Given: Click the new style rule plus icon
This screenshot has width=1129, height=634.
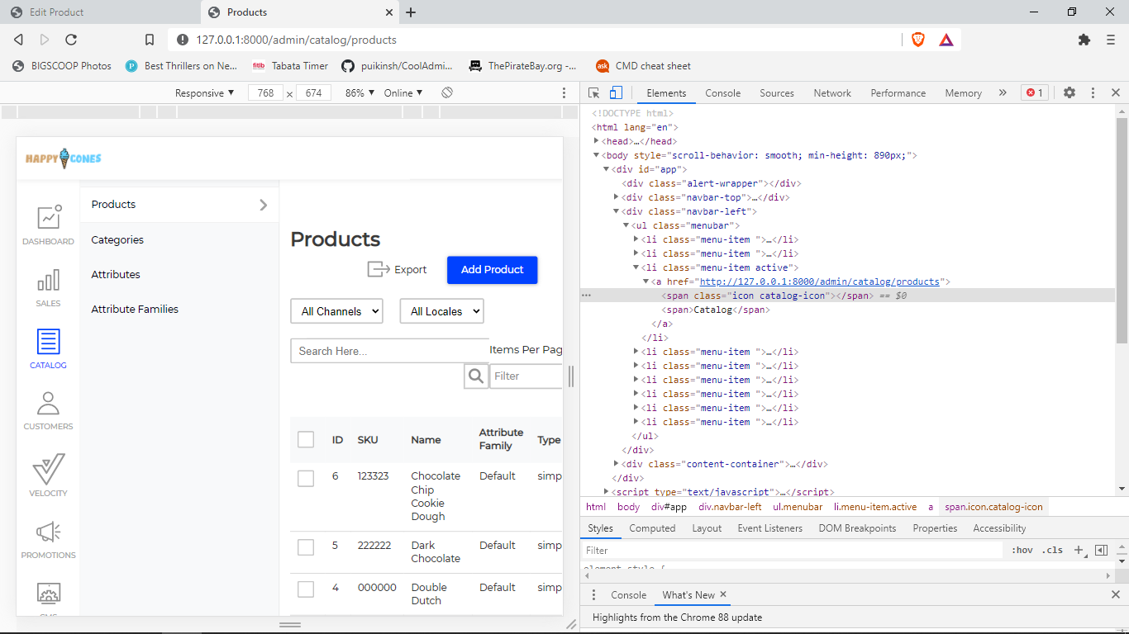Looking at the screenshot, I should pyautogui.click(x=1079, y=550).
